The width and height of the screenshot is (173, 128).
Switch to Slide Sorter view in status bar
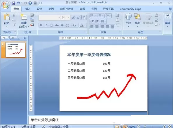[121, 127]
